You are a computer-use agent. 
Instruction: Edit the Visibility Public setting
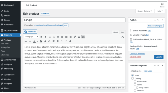148,35
